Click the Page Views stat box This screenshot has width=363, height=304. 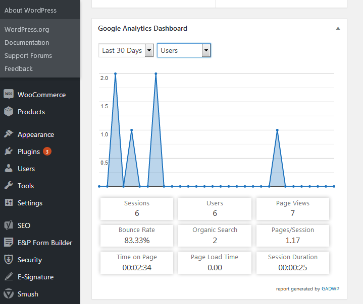(293, 208)
